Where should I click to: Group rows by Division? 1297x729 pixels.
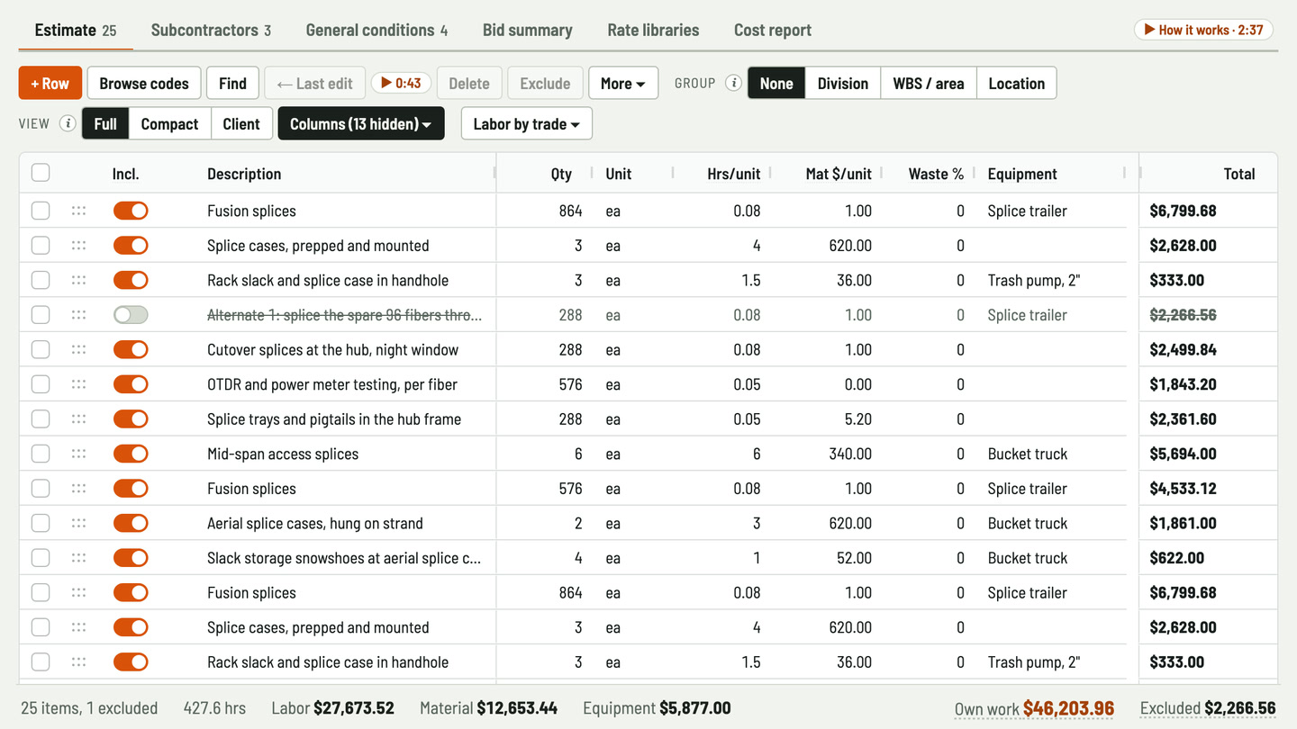pyautogui.click(x=843, y=83)
